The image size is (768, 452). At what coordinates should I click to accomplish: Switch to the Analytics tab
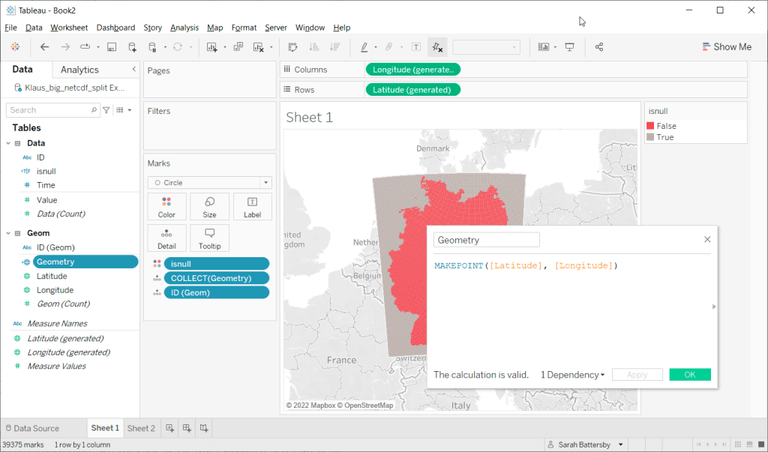point(79,70)
